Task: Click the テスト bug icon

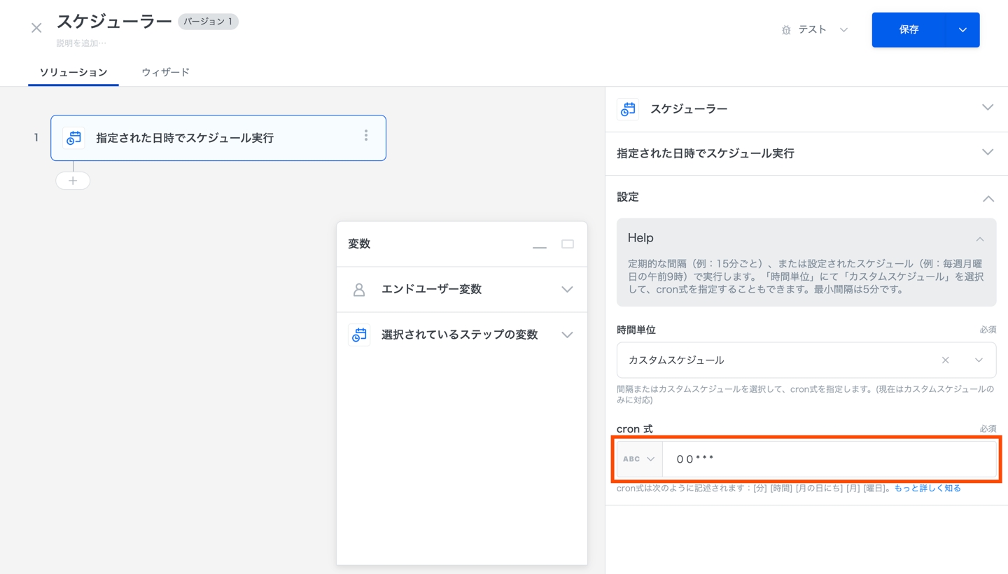Action: (786, 30)
